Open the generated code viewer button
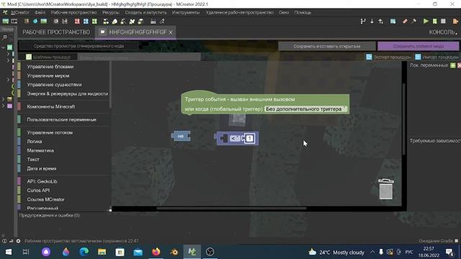The height and width of the screenshot is (259, 461). (79, 46)
